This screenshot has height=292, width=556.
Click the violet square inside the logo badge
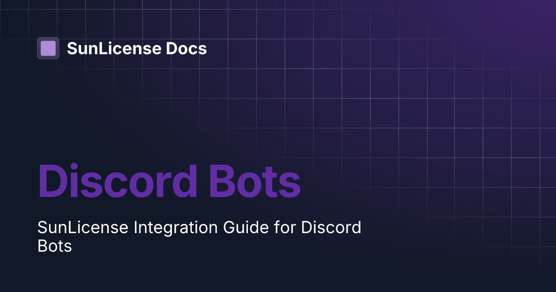click(48, 48)
